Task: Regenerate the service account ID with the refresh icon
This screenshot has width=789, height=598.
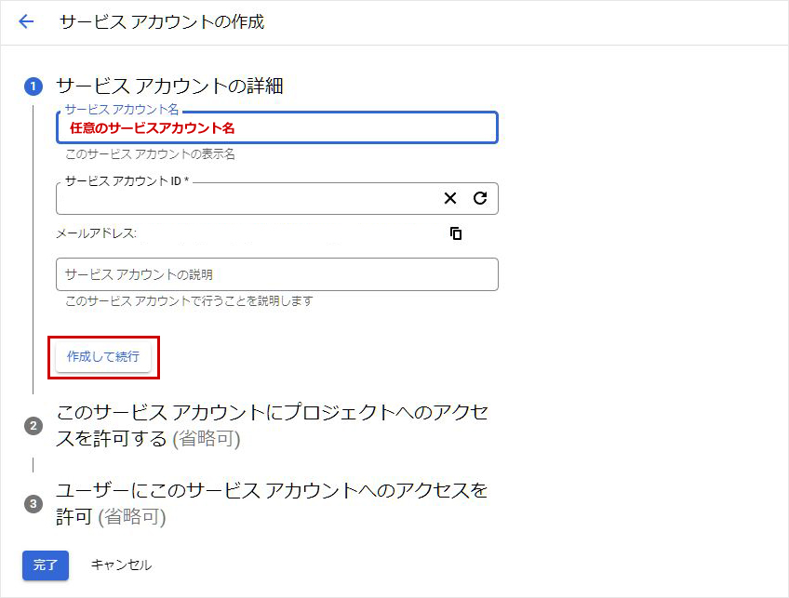Action: (x=480, y=198)
